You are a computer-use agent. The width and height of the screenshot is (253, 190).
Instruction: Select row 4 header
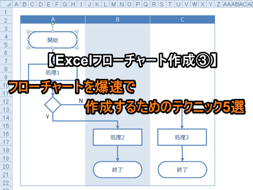tap(6, 36)
